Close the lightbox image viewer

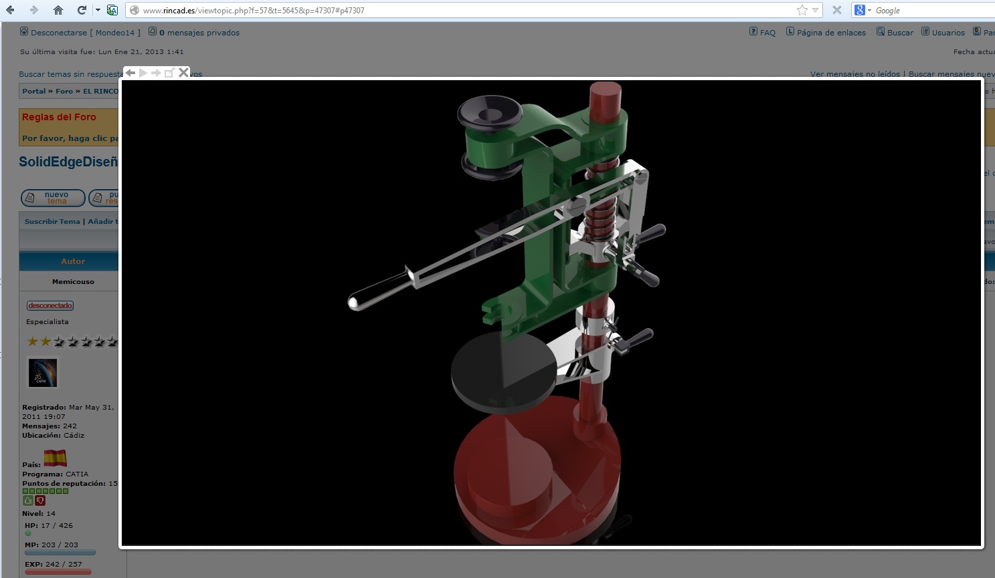click(x=183, y=72)
